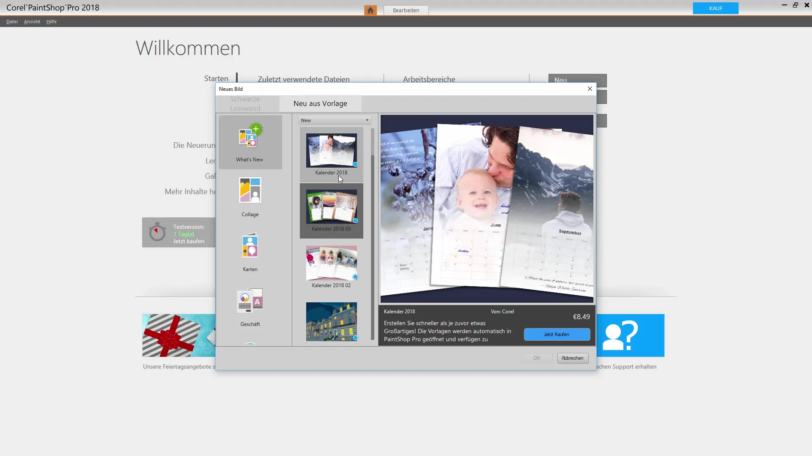Click the Zuletzt verwendete Dateien heading
This screenshot has width=812, height=456.
304,79
